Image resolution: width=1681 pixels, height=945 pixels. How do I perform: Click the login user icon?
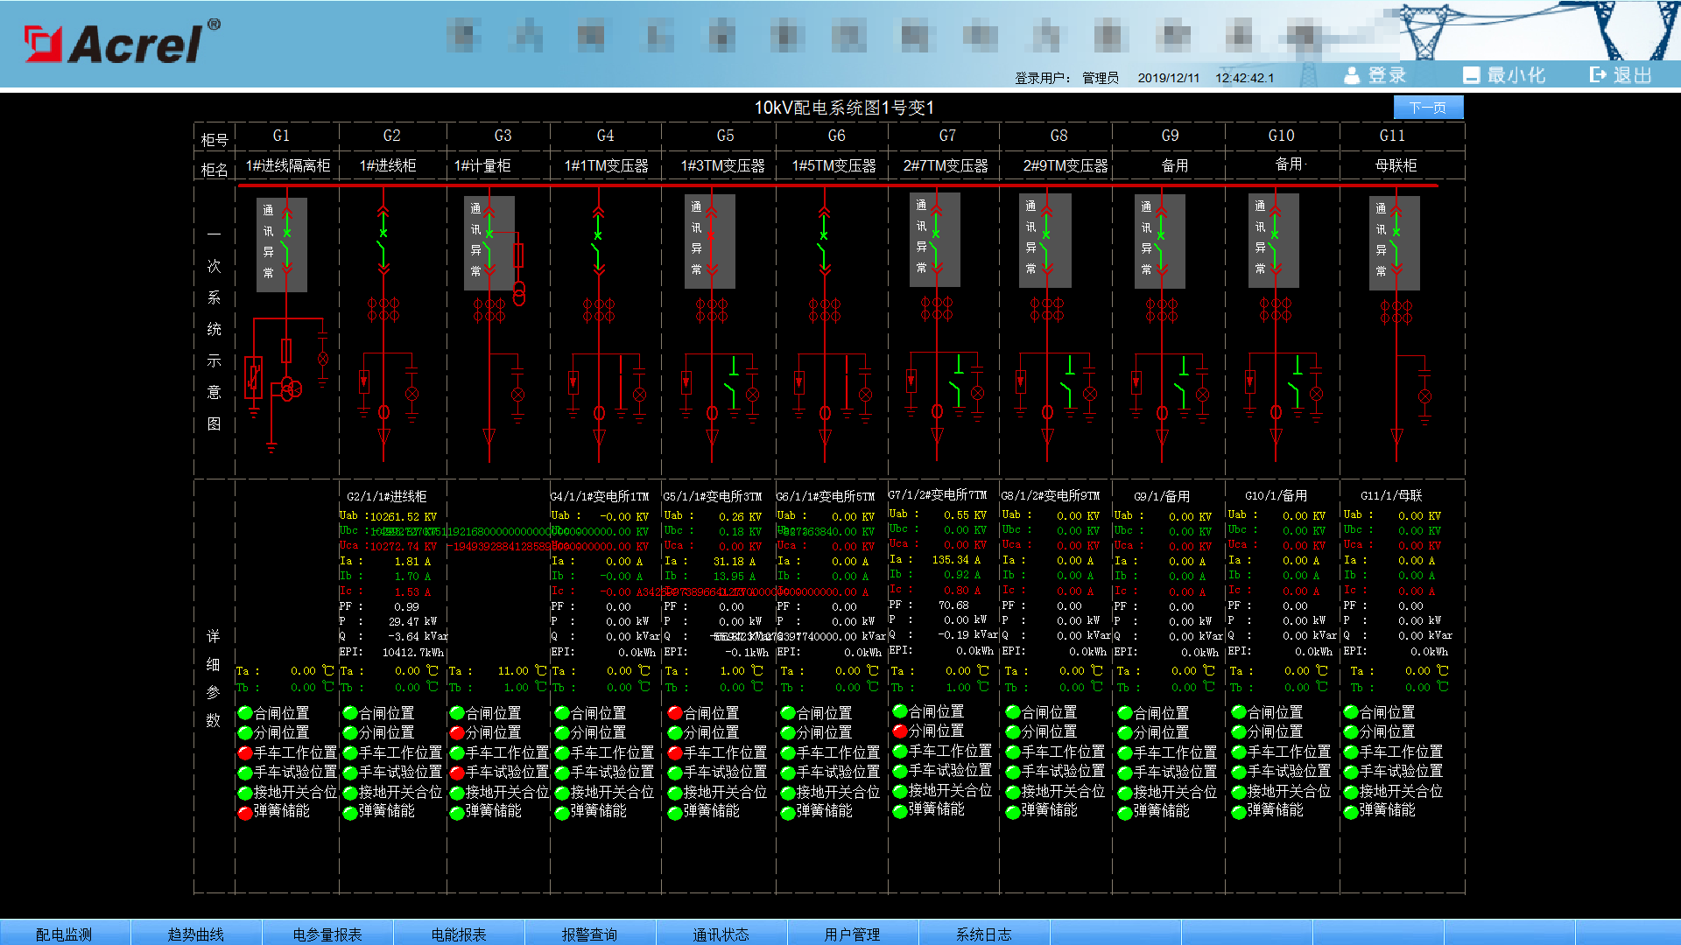coord(1353,75)
